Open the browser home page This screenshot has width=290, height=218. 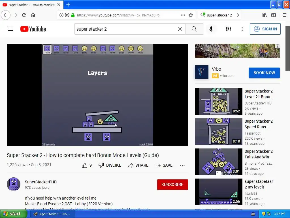33,15
